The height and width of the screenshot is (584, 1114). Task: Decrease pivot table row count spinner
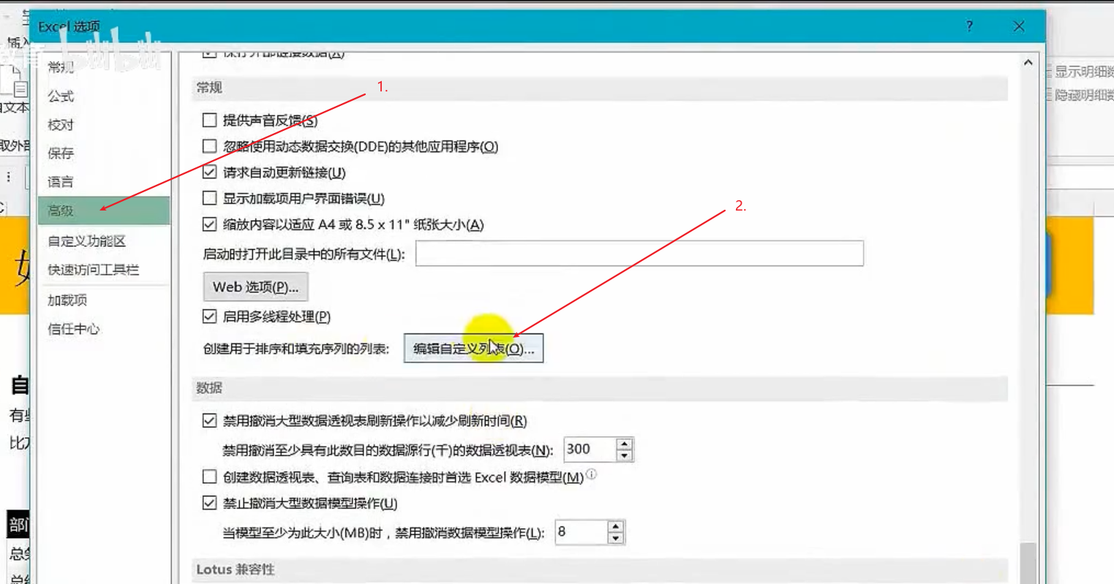point(624,456)
